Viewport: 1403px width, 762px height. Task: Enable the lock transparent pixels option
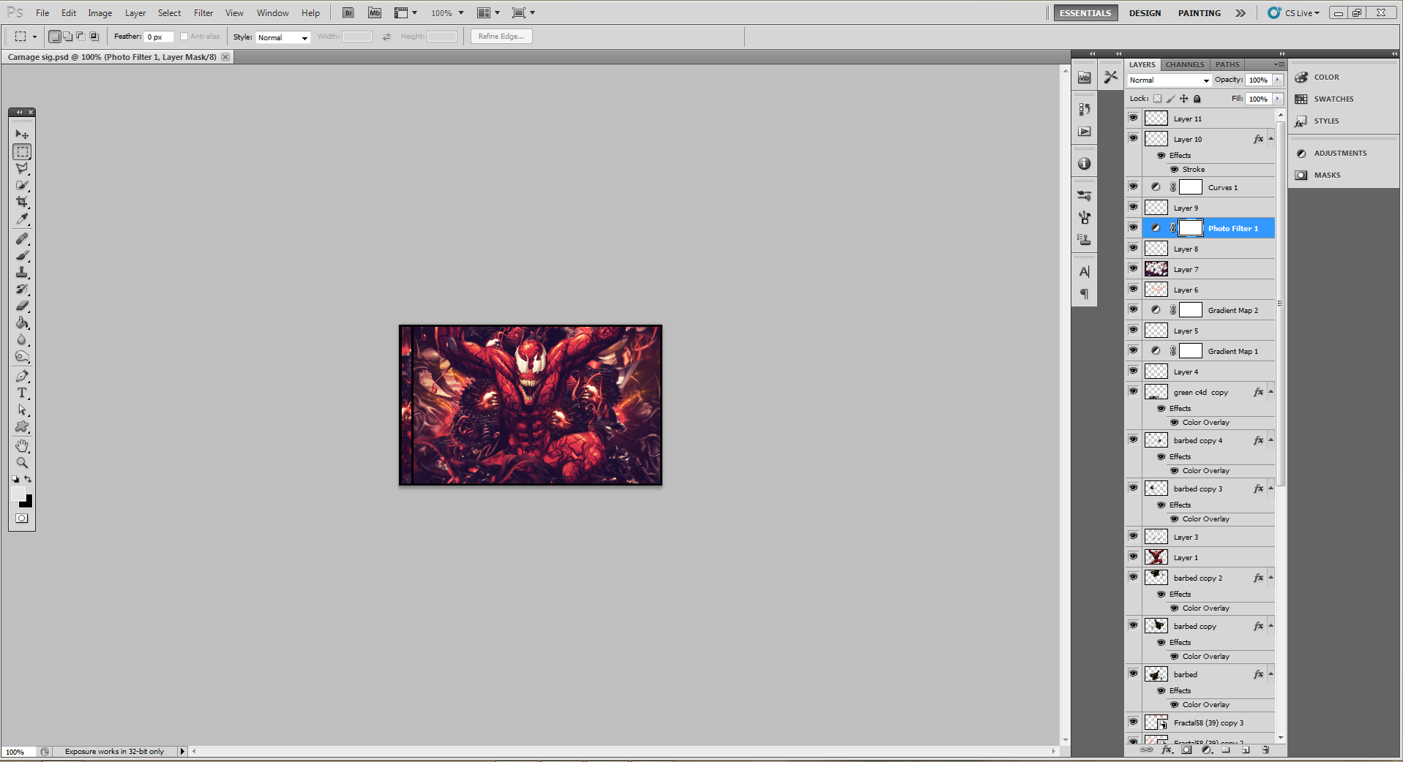[x=1157, y=99]
